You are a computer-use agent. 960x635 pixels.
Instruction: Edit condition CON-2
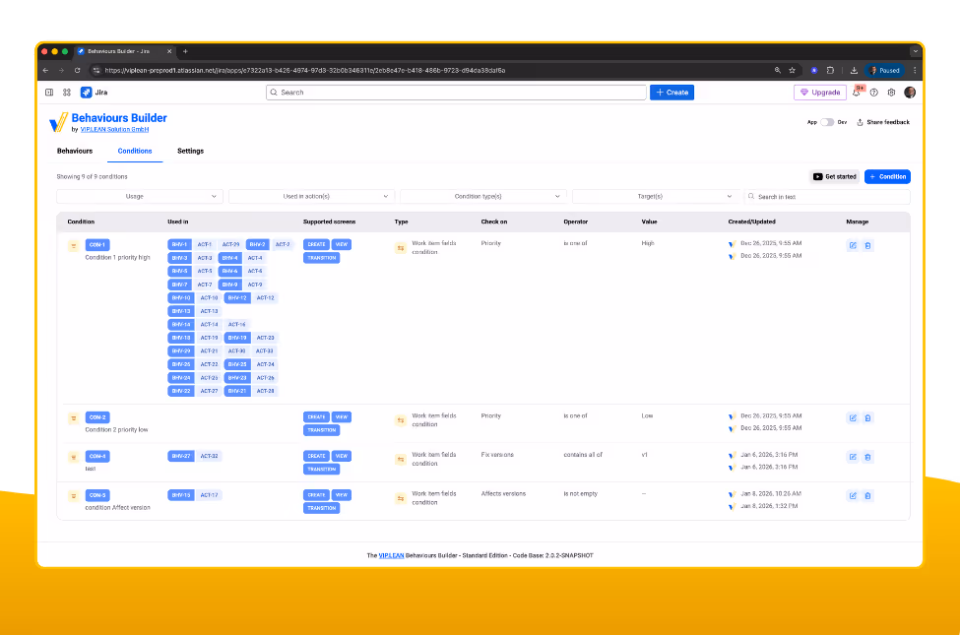tap(853, 418)
